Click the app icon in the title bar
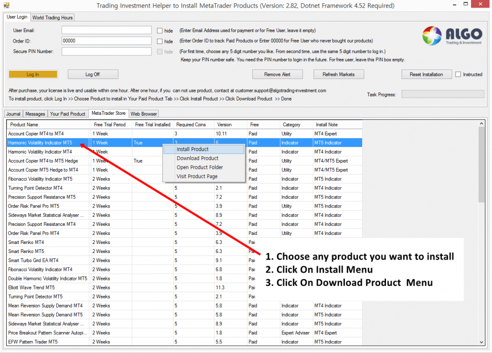Image resolution: width=492 pixels, height=353 pixels. click(6, 5)
